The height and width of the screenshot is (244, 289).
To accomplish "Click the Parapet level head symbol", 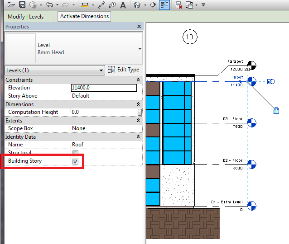I will (x=251, y=66).
